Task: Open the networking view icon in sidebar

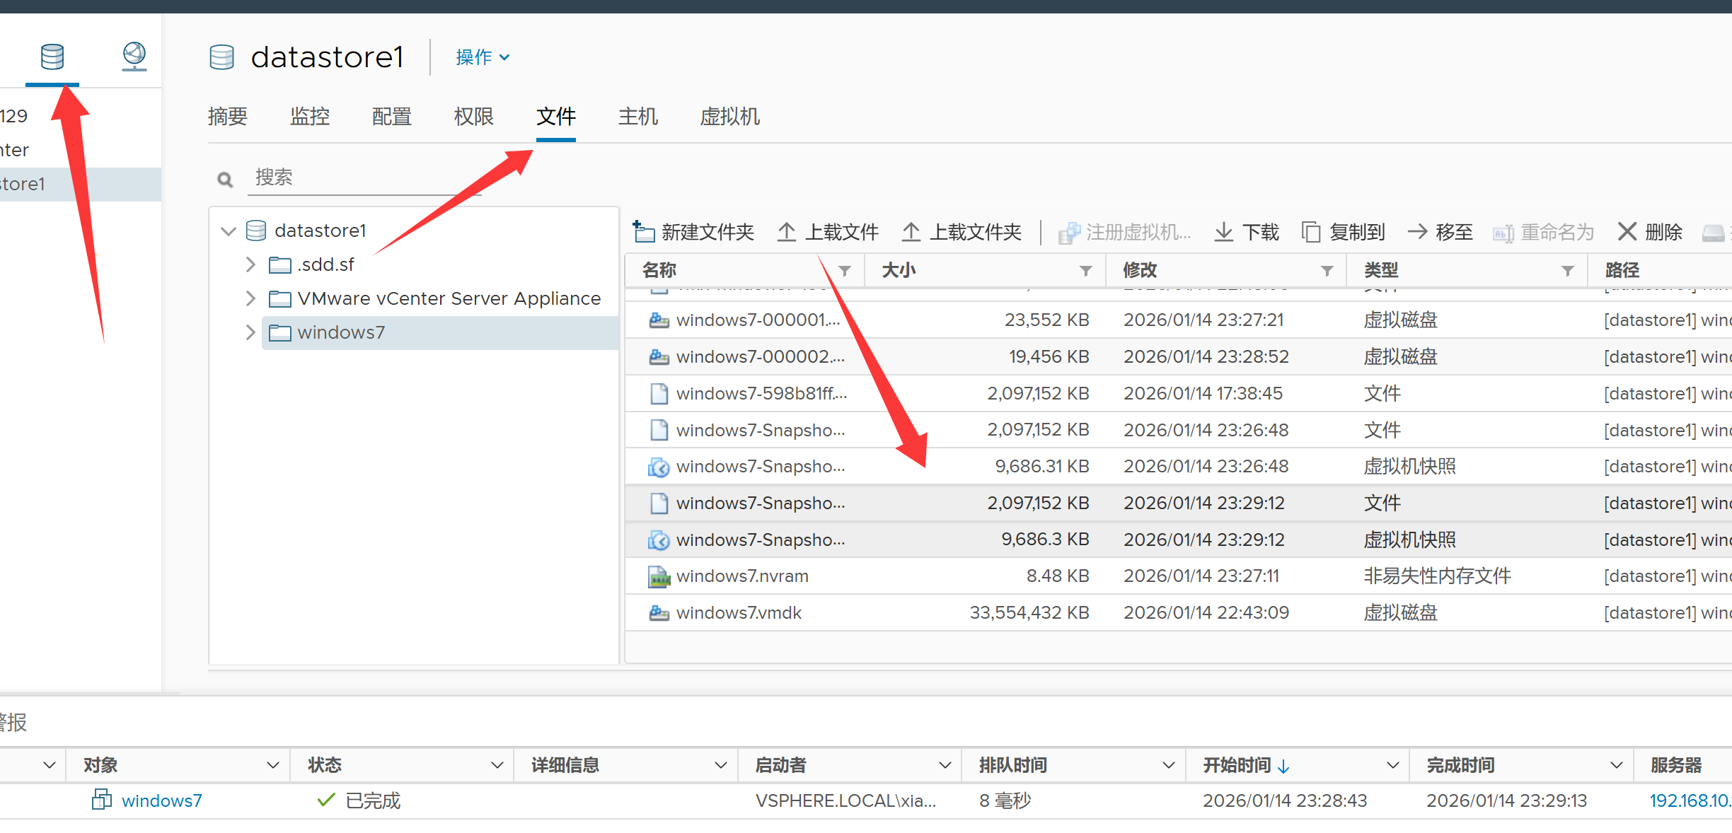Action: pos(134,56)
